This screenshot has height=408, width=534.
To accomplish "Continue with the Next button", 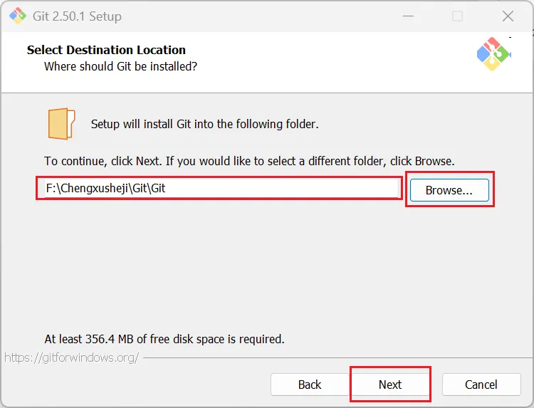I will pos(390,385).
